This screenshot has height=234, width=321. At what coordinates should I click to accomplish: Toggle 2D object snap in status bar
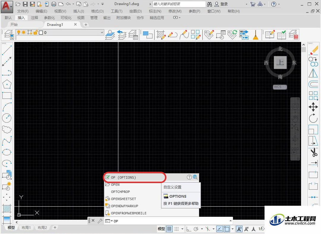coord(226,229)
